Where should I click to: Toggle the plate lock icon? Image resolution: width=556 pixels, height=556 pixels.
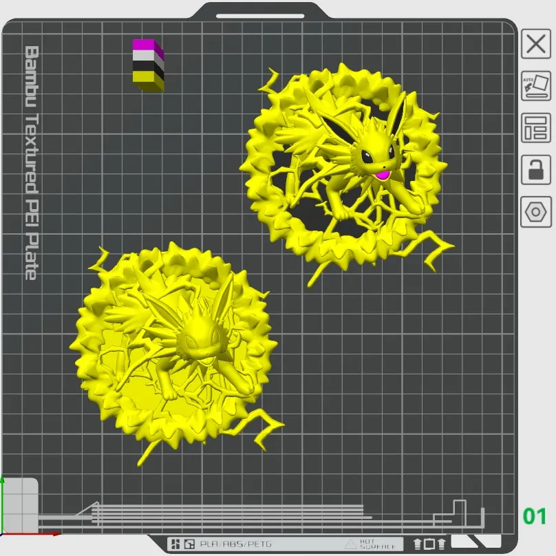coord(536,170)
